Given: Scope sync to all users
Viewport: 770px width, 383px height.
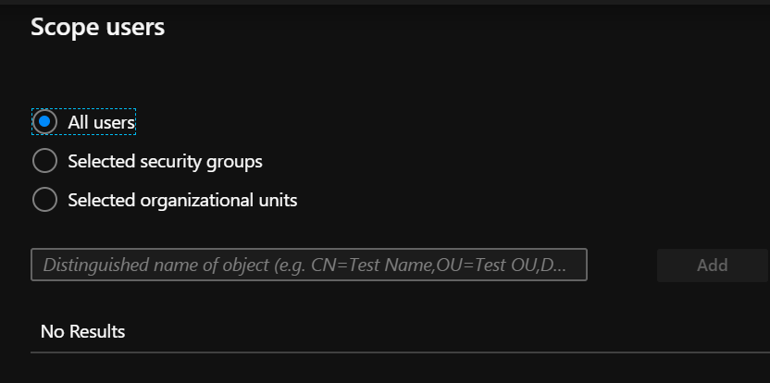Looking at the screenshot, I should [44, 121].
